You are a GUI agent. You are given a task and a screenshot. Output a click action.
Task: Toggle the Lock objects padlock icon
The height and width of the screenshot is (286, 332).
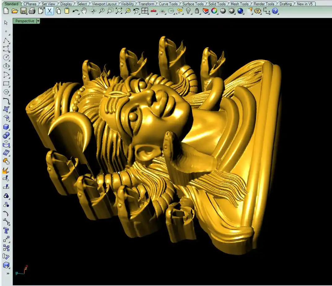(x=197, y=11)
